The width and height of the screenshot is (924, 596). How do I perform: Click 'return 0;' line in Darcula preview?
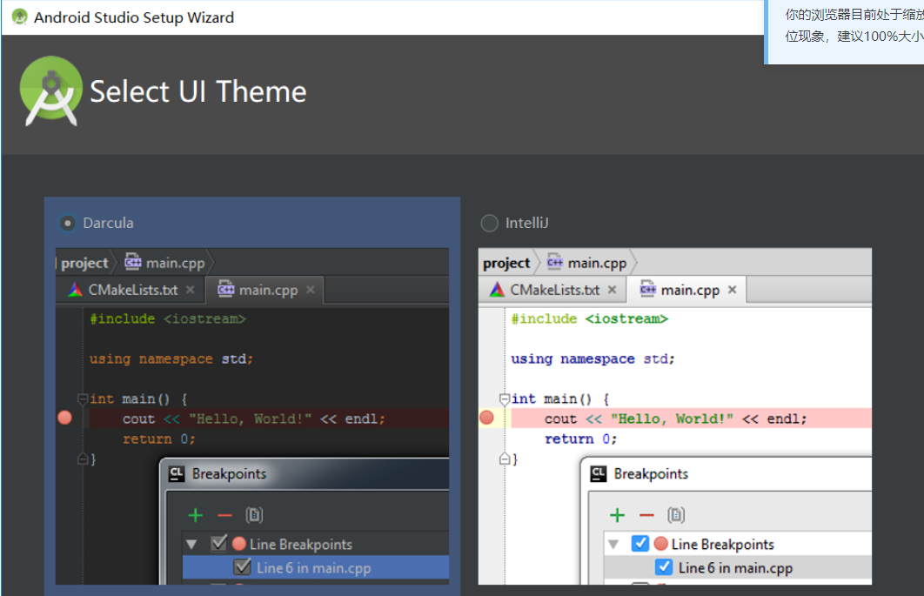[x=159, y=439]
